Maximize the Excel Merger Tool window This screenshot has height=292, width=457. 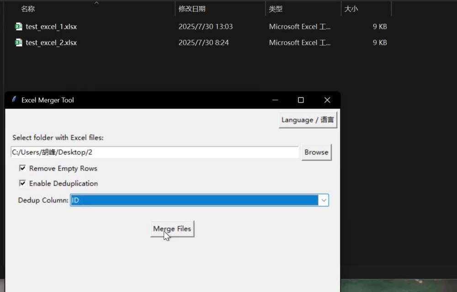(x=301, y=100)
